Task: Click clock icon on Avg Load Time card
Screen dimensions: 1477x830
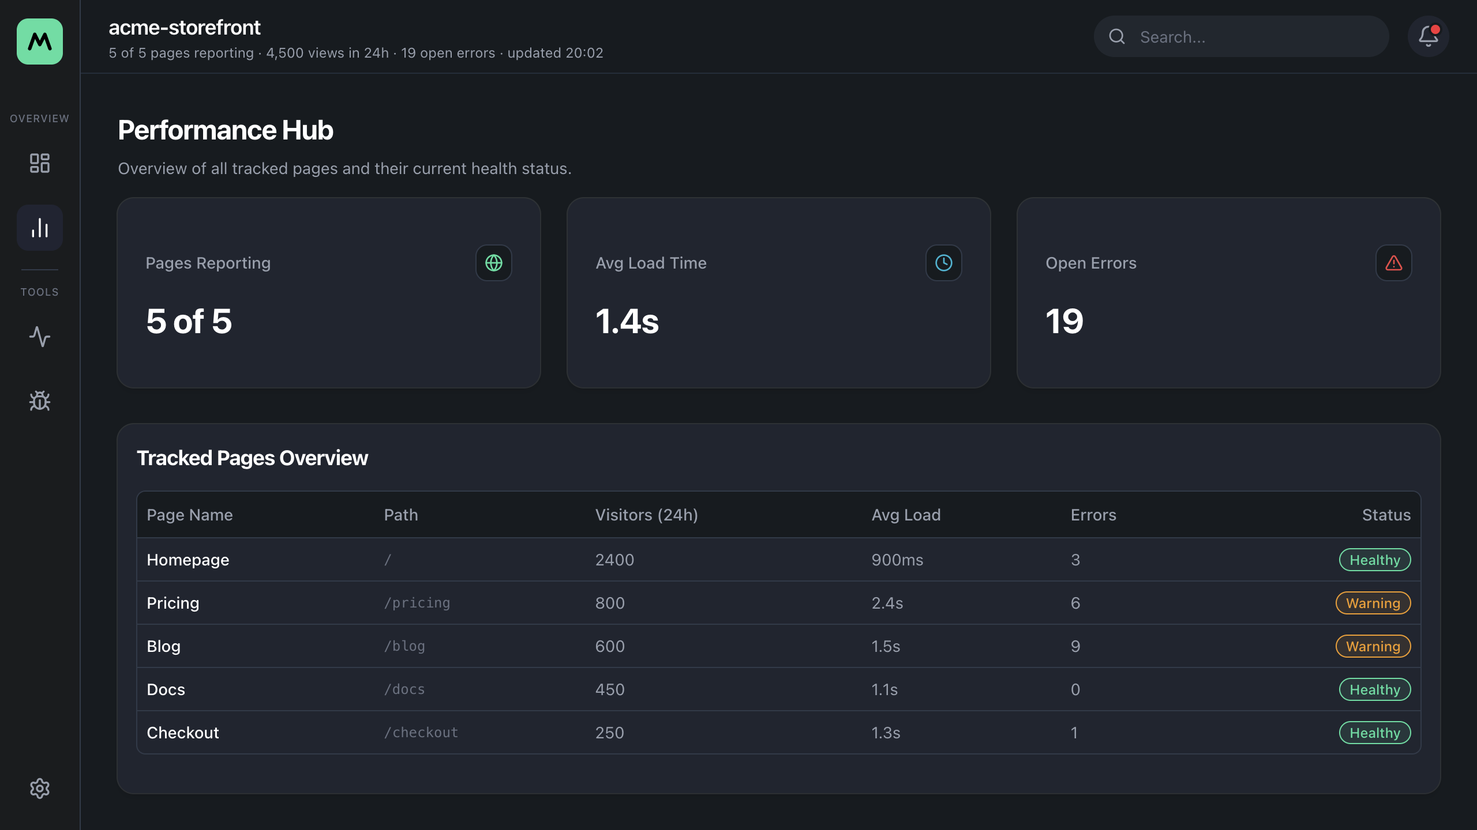Action: [x=944, y=263]
